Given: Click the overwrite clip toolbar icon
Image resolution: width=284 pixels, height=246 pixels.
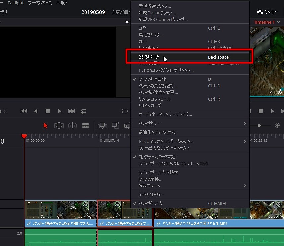Looking at the screenshot, I should click(115, 126).
